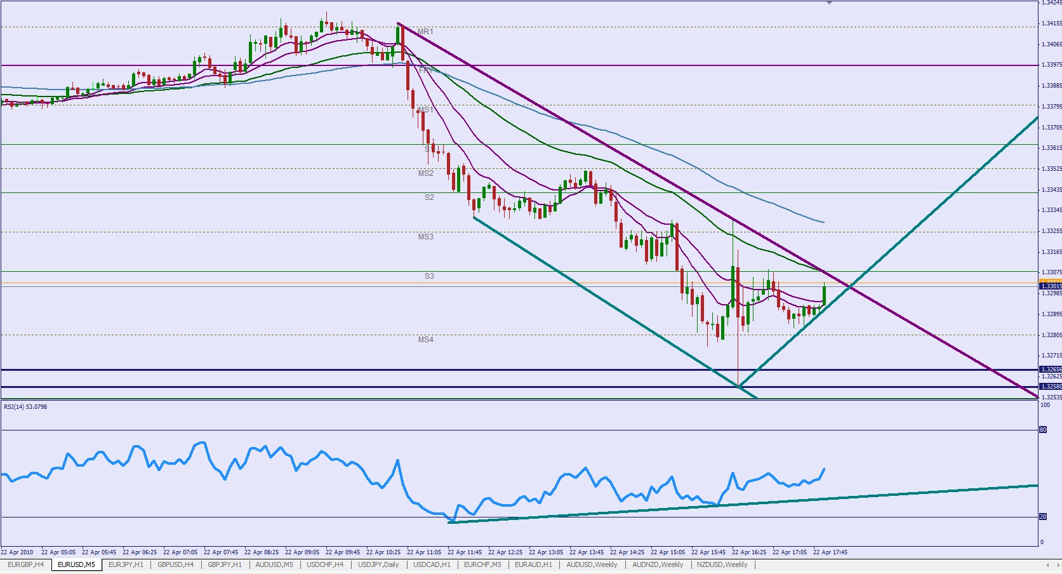Click the RSI(14) 53.0798 indicator label
Viewport: 1062px width, 574px height.
(x=25, y=406)
